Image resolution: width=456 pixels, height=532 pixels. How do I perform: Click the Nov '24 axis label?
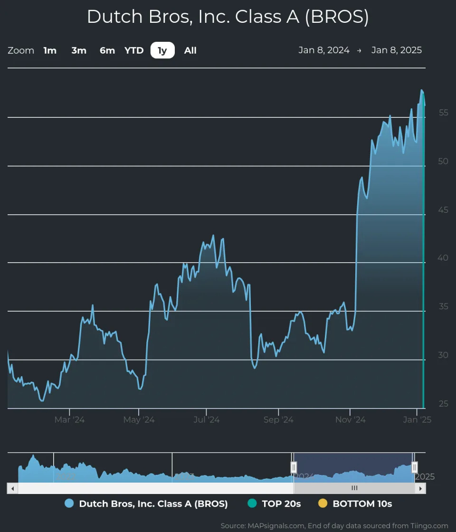click(x=350, y=420)
